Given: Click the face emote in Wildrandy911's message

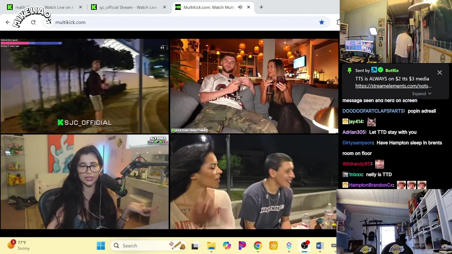Looking at the screenshot, I should [x=380, y=164].
